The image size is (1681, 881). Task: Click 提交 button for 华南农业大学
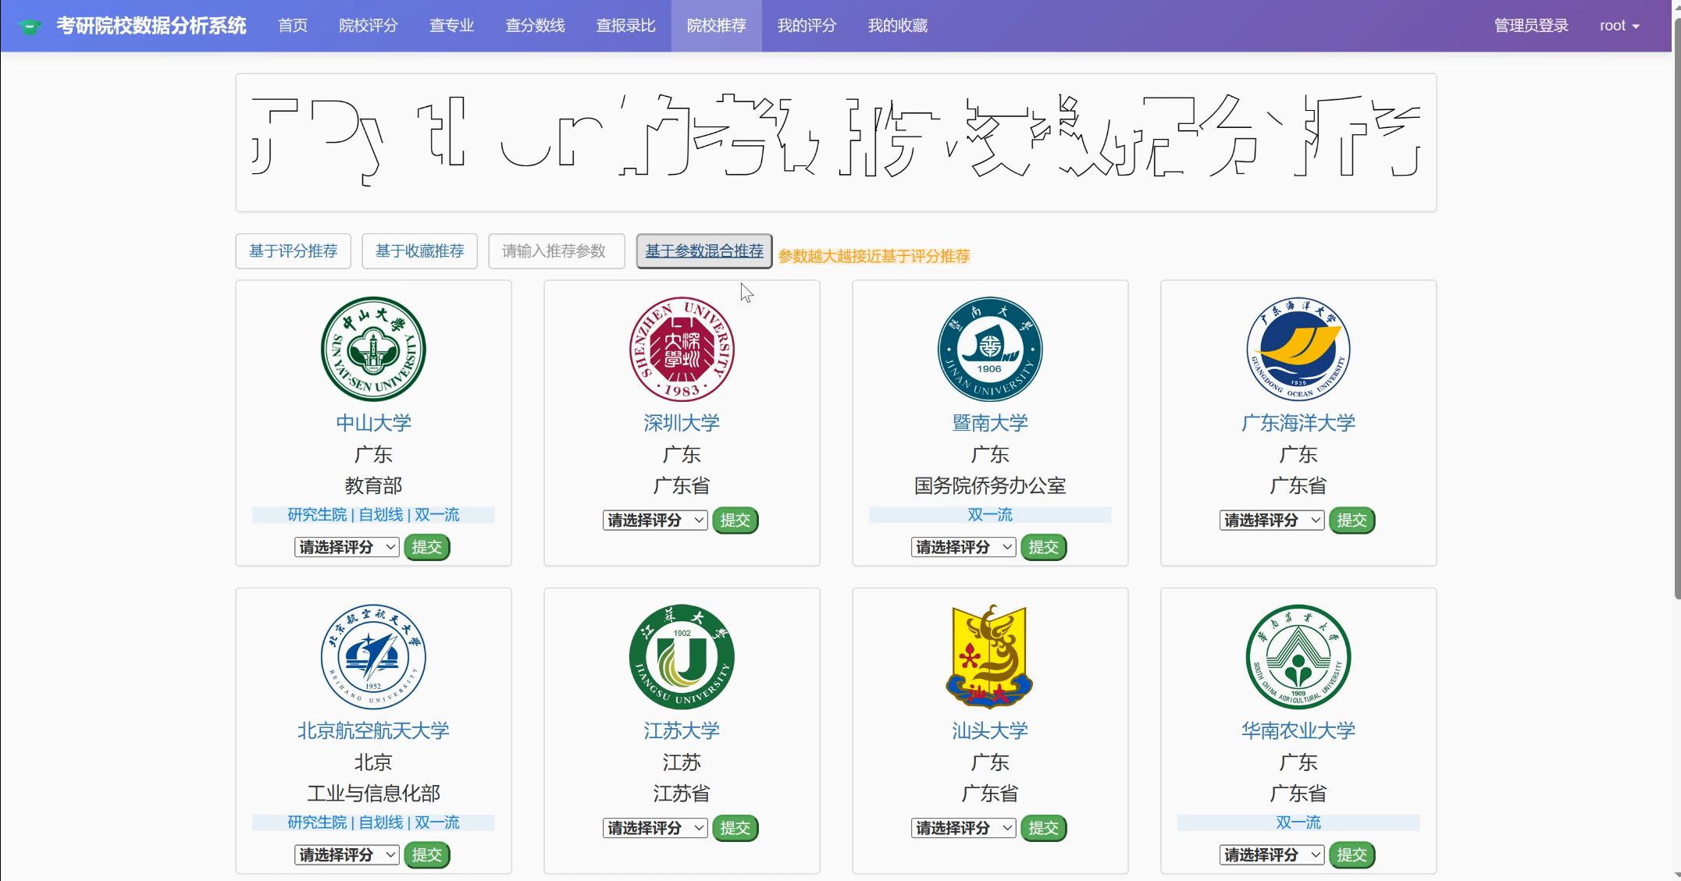pyautogui.click(x=1352, y=854)
